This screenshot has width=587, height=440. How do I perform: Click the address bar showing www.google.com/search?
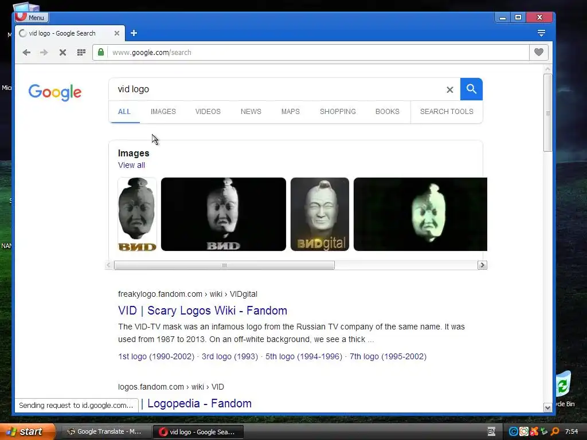click(318, 52)
